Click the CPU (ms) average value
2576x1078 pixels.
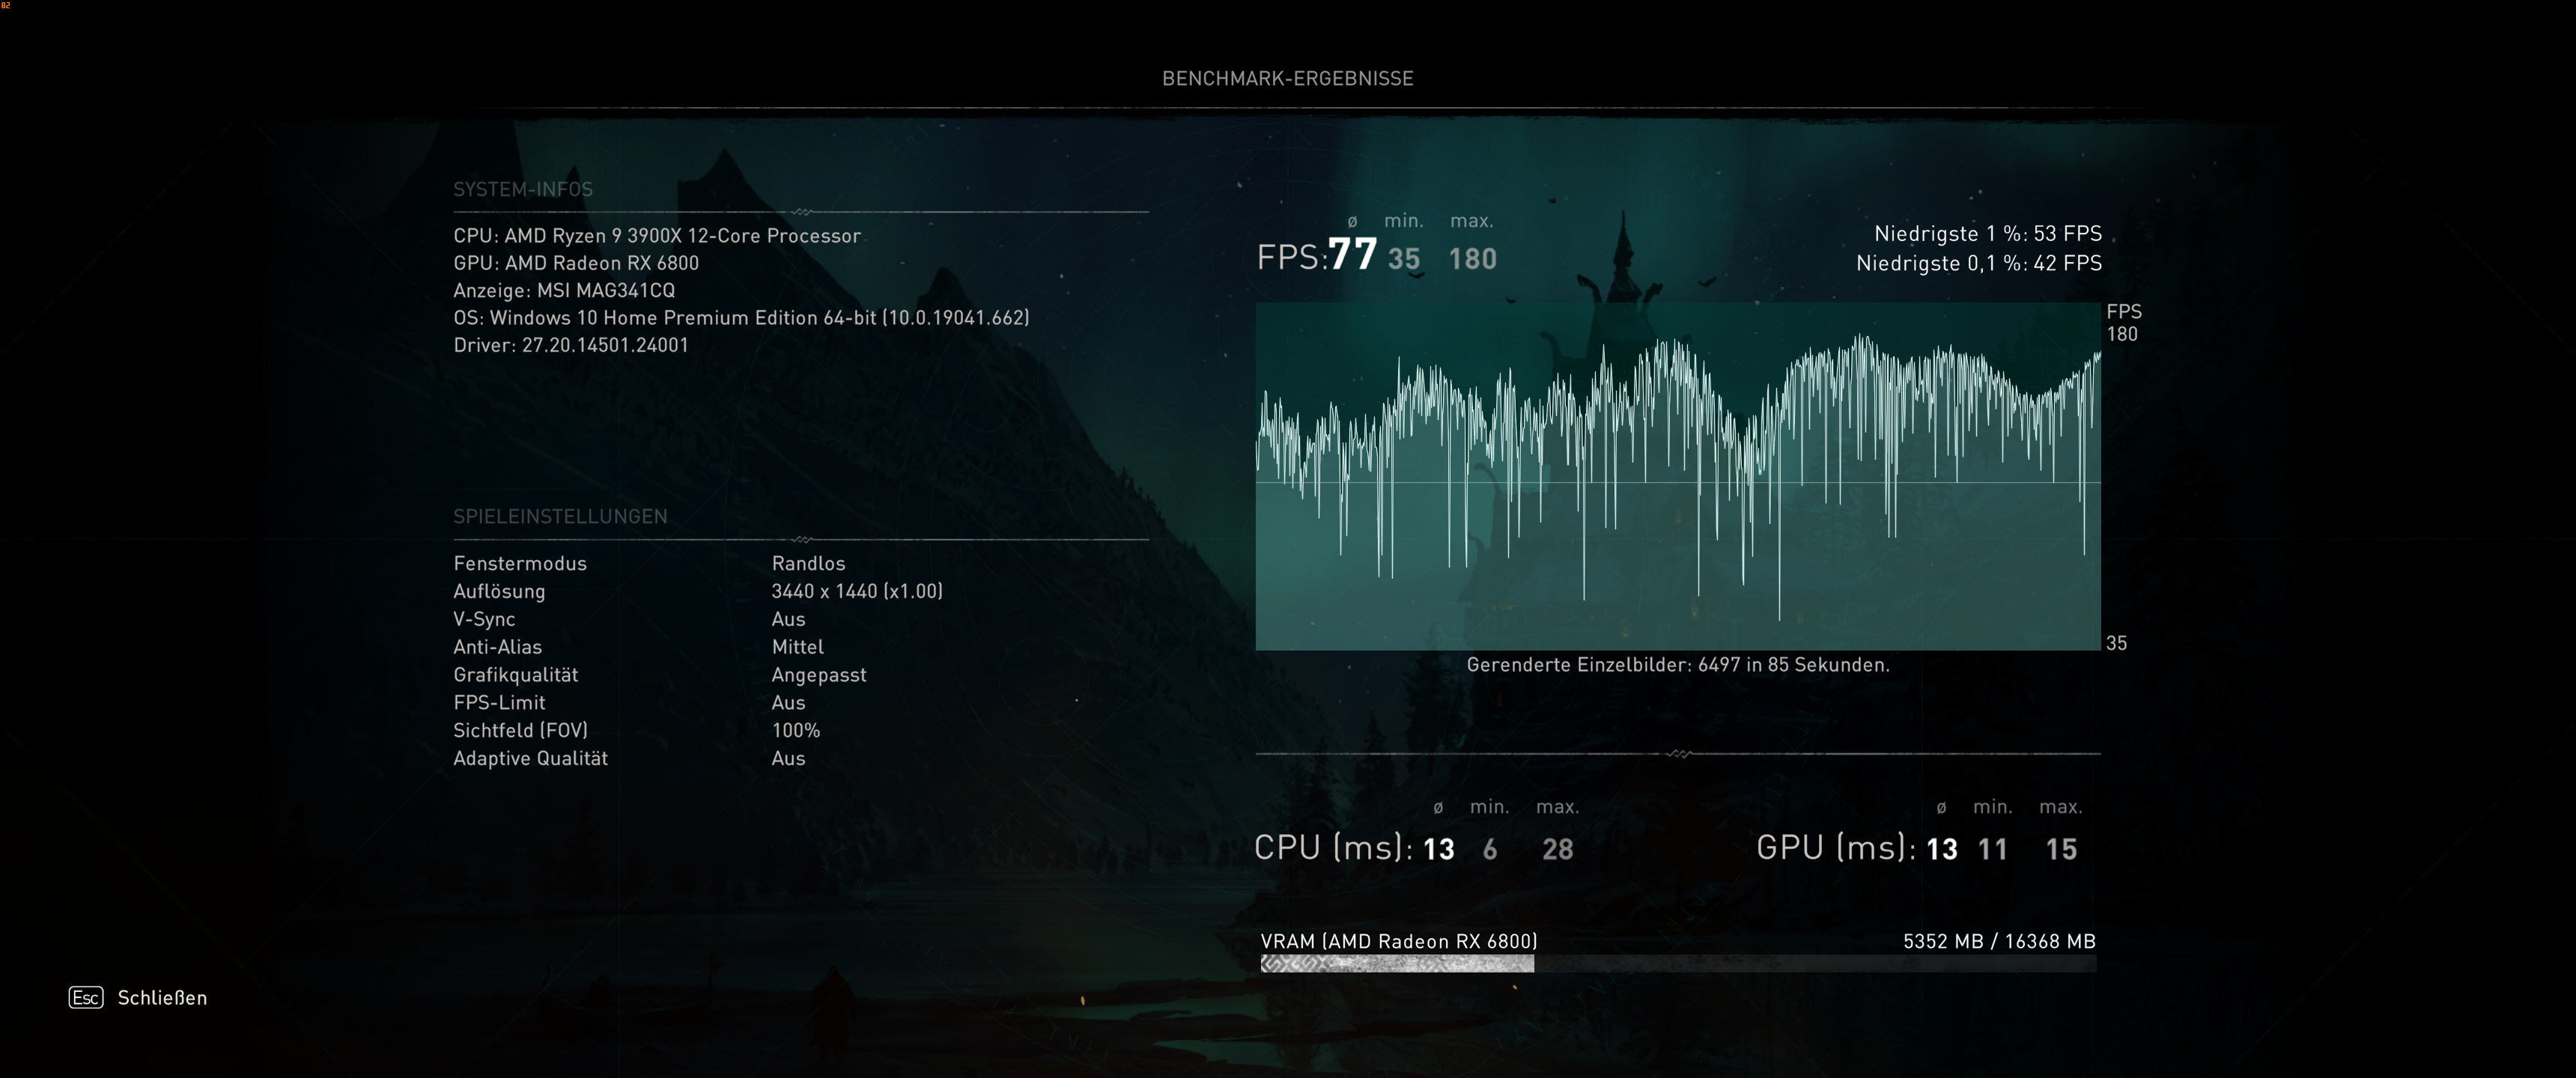[x=1438, y=849]
